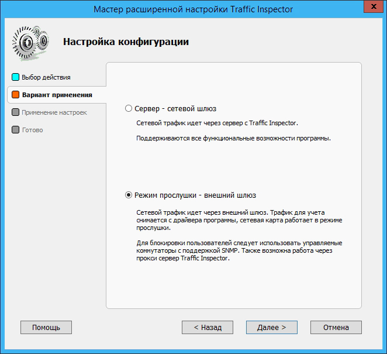The height and width of the screenshot is (354, 387).
Task: Cancel the wizard with "Отмена"
Action: click(x=336, y=327)
